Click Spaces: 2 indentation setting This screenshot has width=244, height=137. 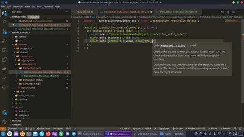138,129
